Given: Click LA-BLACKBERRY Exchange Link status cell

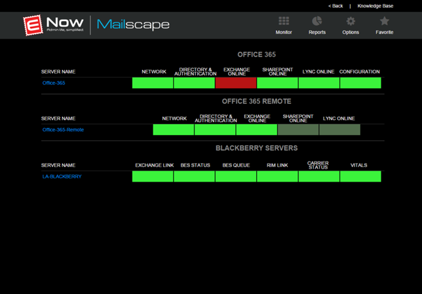Looking at the screenshot, I should pos(153,177).
